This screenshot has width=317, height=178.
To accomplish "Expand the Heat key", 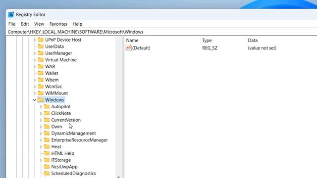I will [x=41, y=146].
